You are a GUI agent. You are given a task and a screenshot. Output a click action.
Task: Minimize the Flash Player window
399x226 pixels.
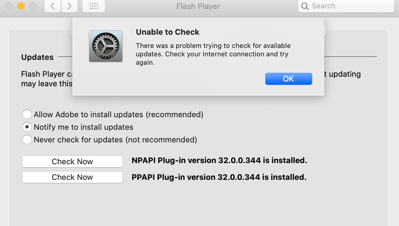21,6
